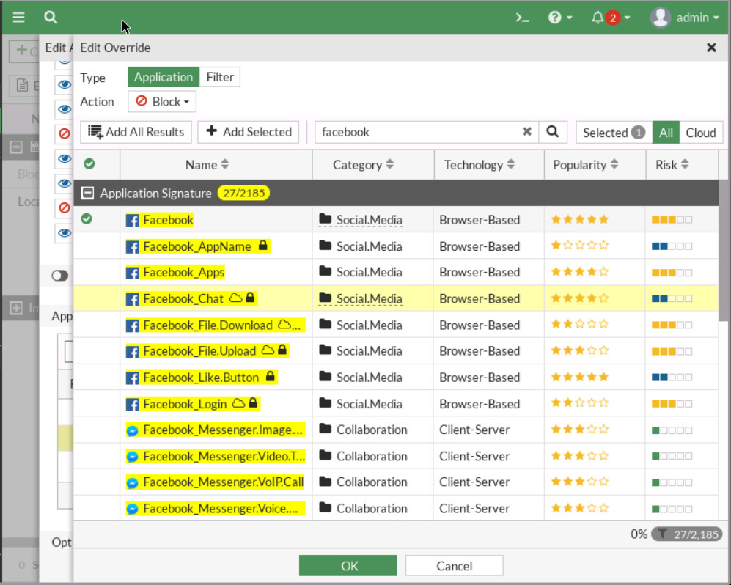Switch the results view to Cloud
The image size is (731, 585).
coord(701,133)
